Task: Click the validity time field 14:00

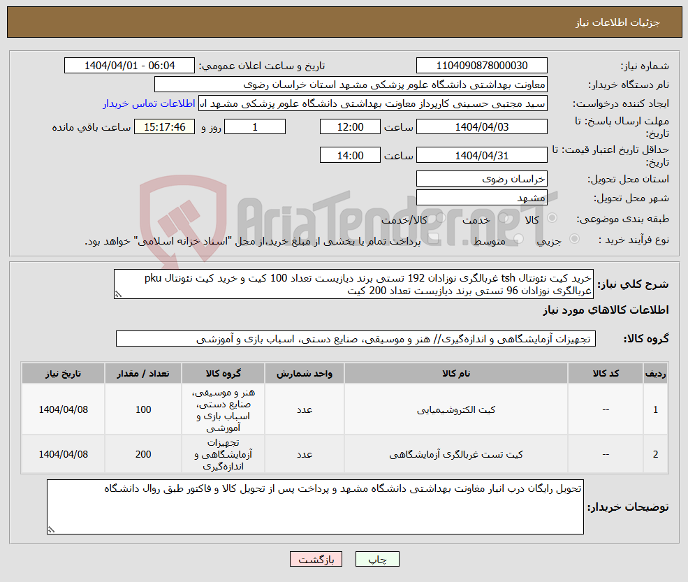Action: pos(350,155)
